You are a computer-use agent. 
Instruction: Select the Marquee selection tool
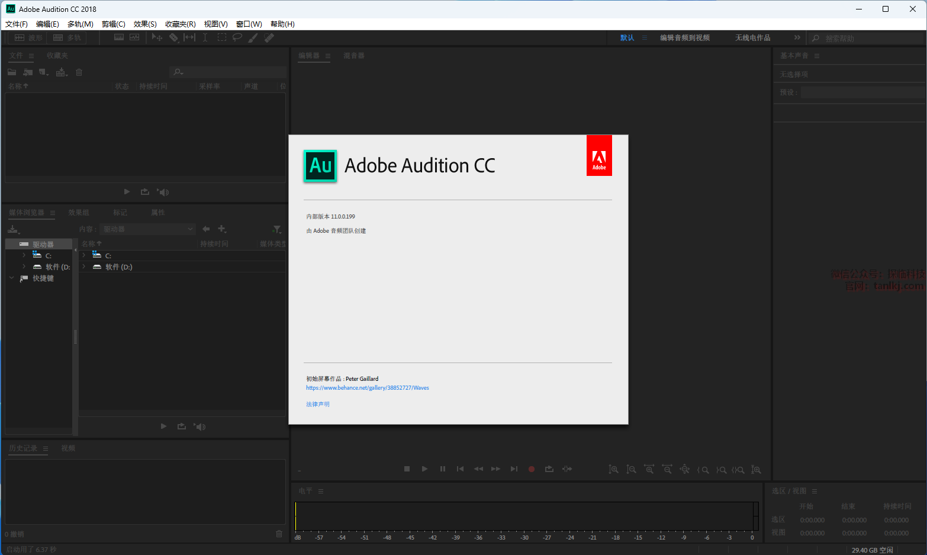222,37
